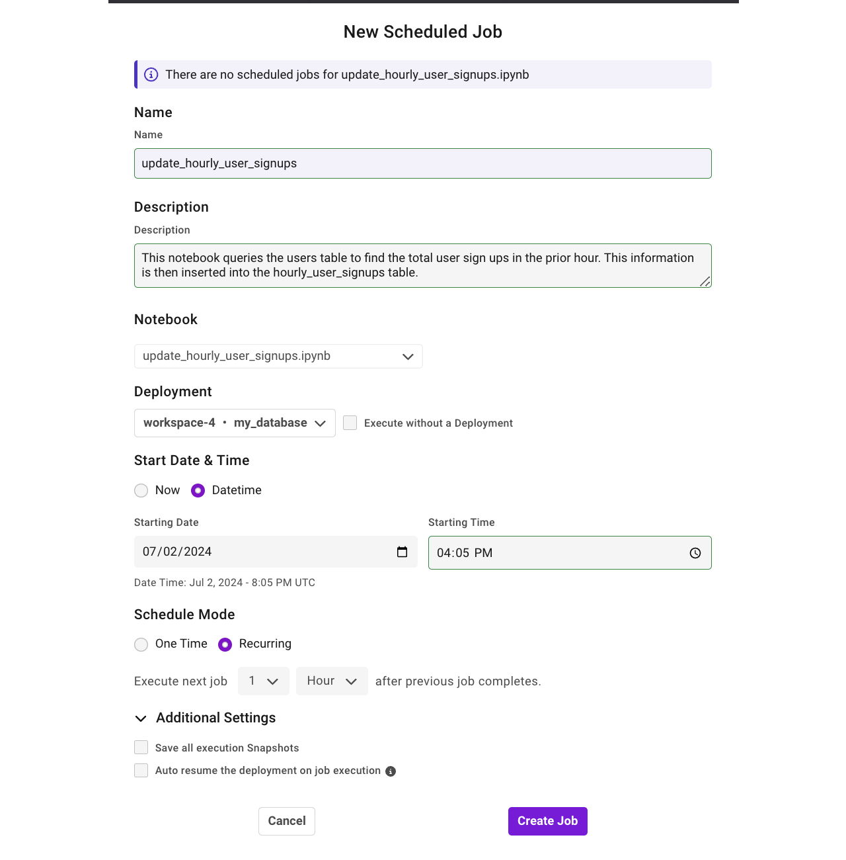Open the Hour interval unit dropdown

coord(332,681)
